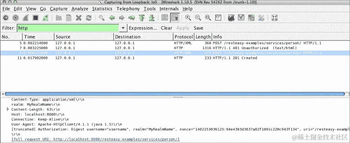Open the View menu

31,9
